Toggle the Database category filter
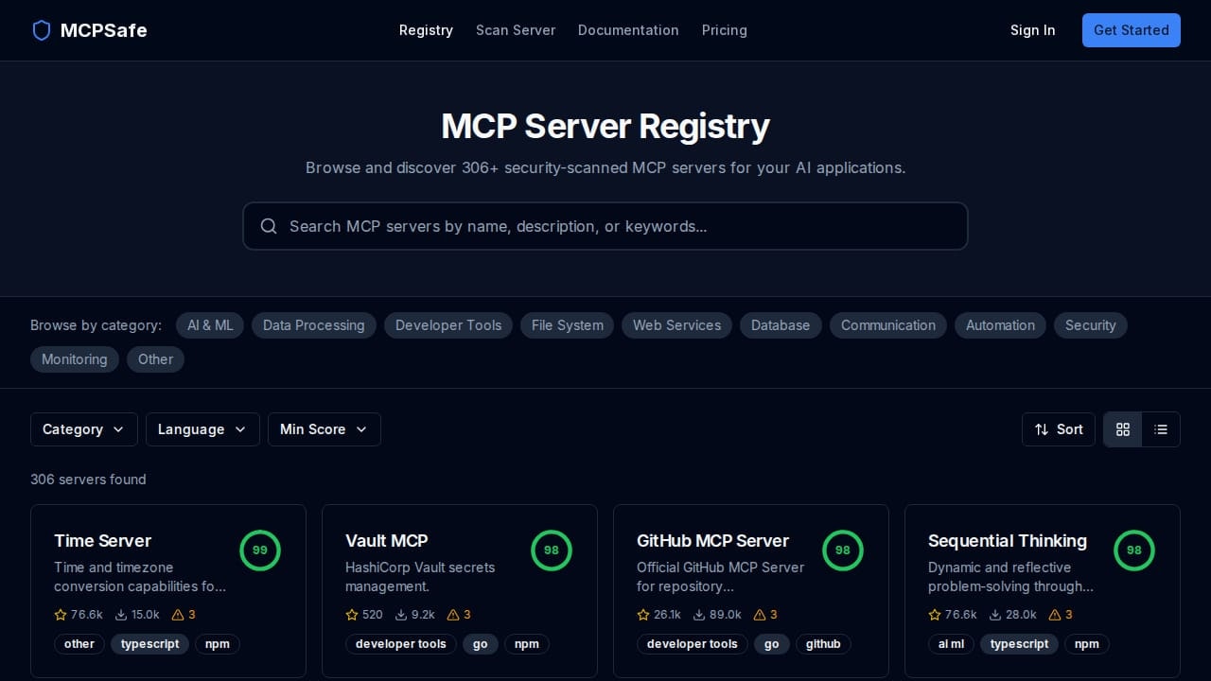 [x=781, y=325]
